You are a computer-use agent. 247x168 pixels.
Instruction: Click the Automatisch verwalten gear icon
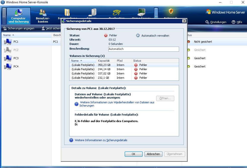click(138, 35)
